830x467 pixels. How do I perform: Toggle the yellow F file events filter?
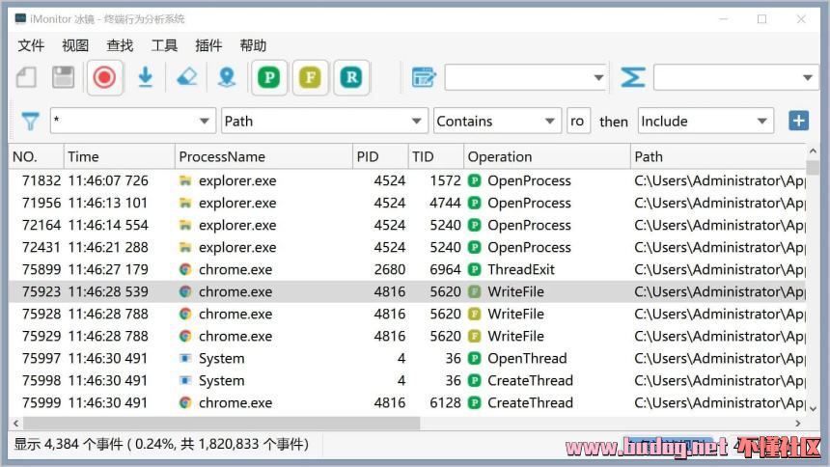click(x=311, y=78)
